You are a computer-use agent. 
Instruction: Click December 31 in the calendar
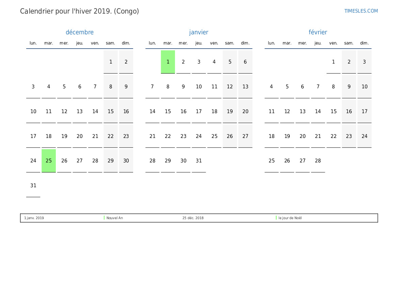tap(33, 186)
